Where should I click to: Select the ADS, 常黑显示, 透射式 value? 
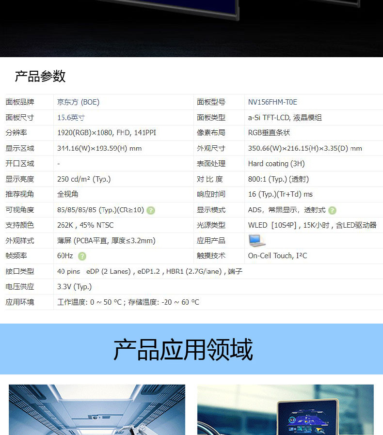coord(287,210)
